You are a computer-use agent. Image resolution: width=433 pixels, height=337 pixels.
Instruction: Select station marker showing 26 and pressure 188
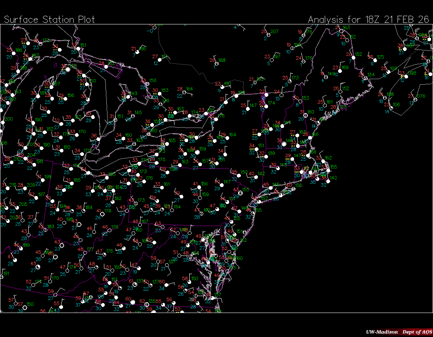(x=216, y=63)
